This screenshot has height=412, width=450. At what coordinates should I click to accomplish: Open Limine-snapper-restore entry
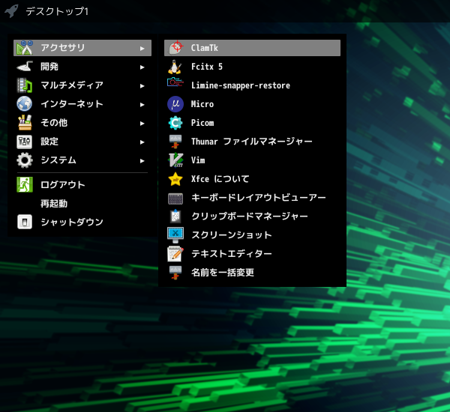point(252,85)
